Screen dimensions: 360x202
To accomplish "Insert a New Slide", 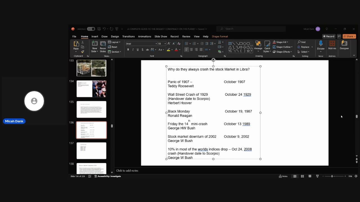I will tap(94, 47).
